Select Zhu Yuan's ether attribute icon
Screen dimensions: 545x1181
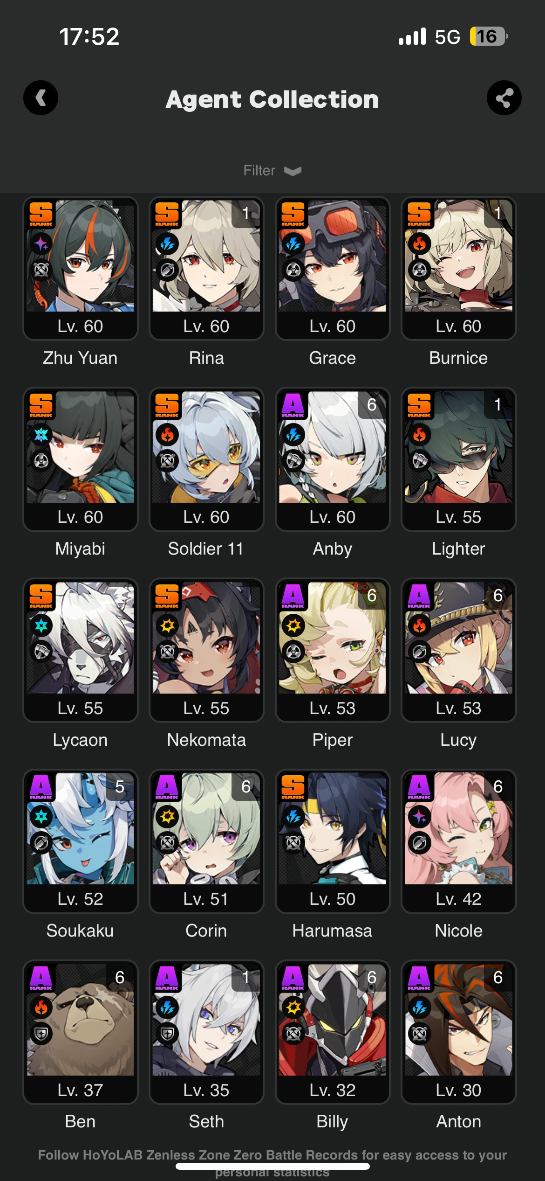[x=41, y=243]
